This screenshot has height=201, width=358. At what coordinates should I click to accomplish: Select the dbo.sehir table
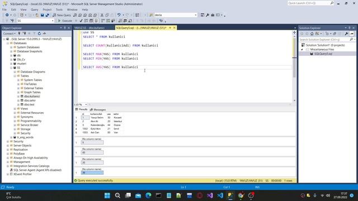(x=30, y=100)
